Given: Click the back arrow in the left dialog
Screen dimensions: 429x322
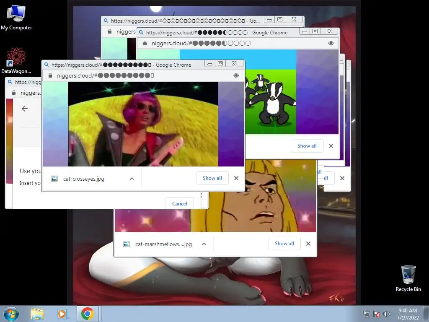Looking at the screenshot, I should pos(25,109).
